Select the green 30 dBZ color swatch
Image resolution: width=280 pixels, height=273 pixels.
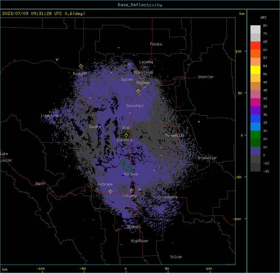click(255, 135)
